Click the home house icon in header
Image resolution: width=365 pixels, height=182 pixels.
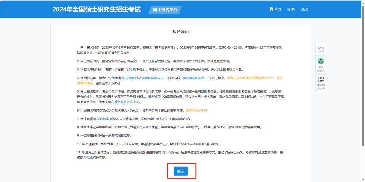point(271,9)
